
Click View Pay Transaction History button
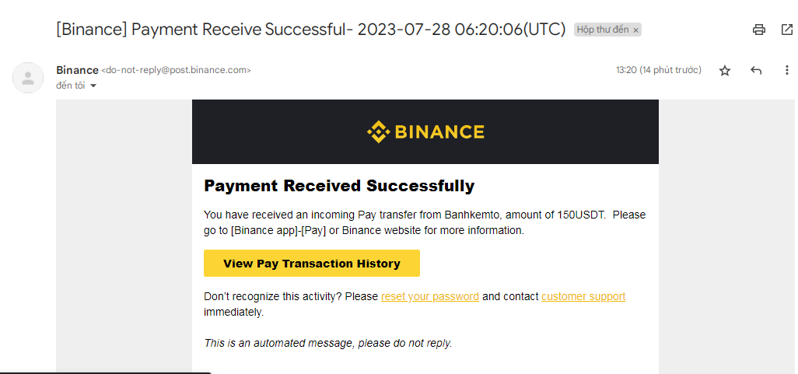[311, 264]
